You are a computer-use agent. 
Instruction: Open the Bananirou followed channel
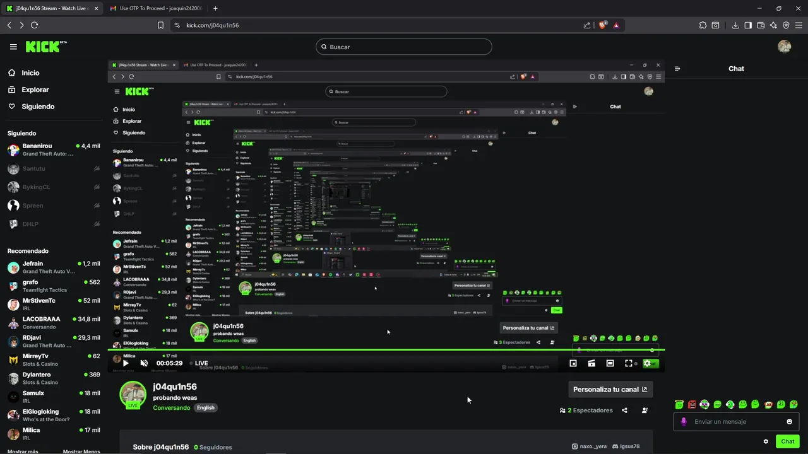(54, 149)
